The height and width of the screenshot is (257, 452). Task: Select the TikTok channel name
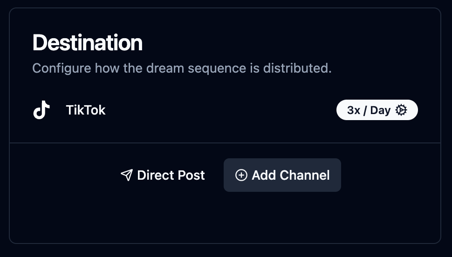coord(86,110)
